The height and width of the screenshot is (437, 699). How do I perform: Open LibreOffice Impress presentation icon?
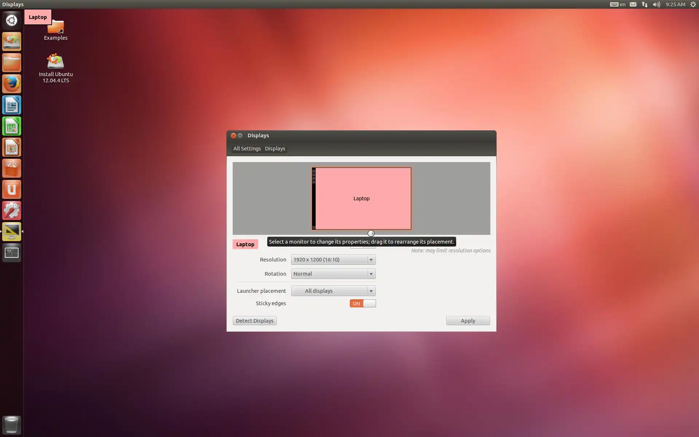(12, 147)
